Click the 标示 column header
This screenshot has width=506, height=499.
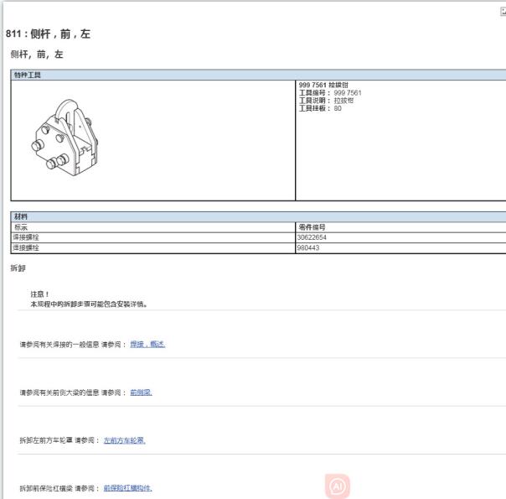(x=21, y=227)
